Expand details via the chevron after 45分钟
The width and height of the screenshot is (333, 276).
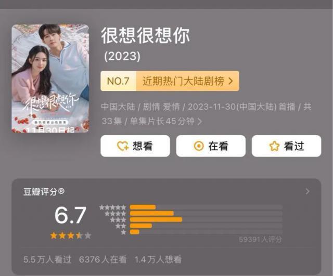(x=200, y=122)
